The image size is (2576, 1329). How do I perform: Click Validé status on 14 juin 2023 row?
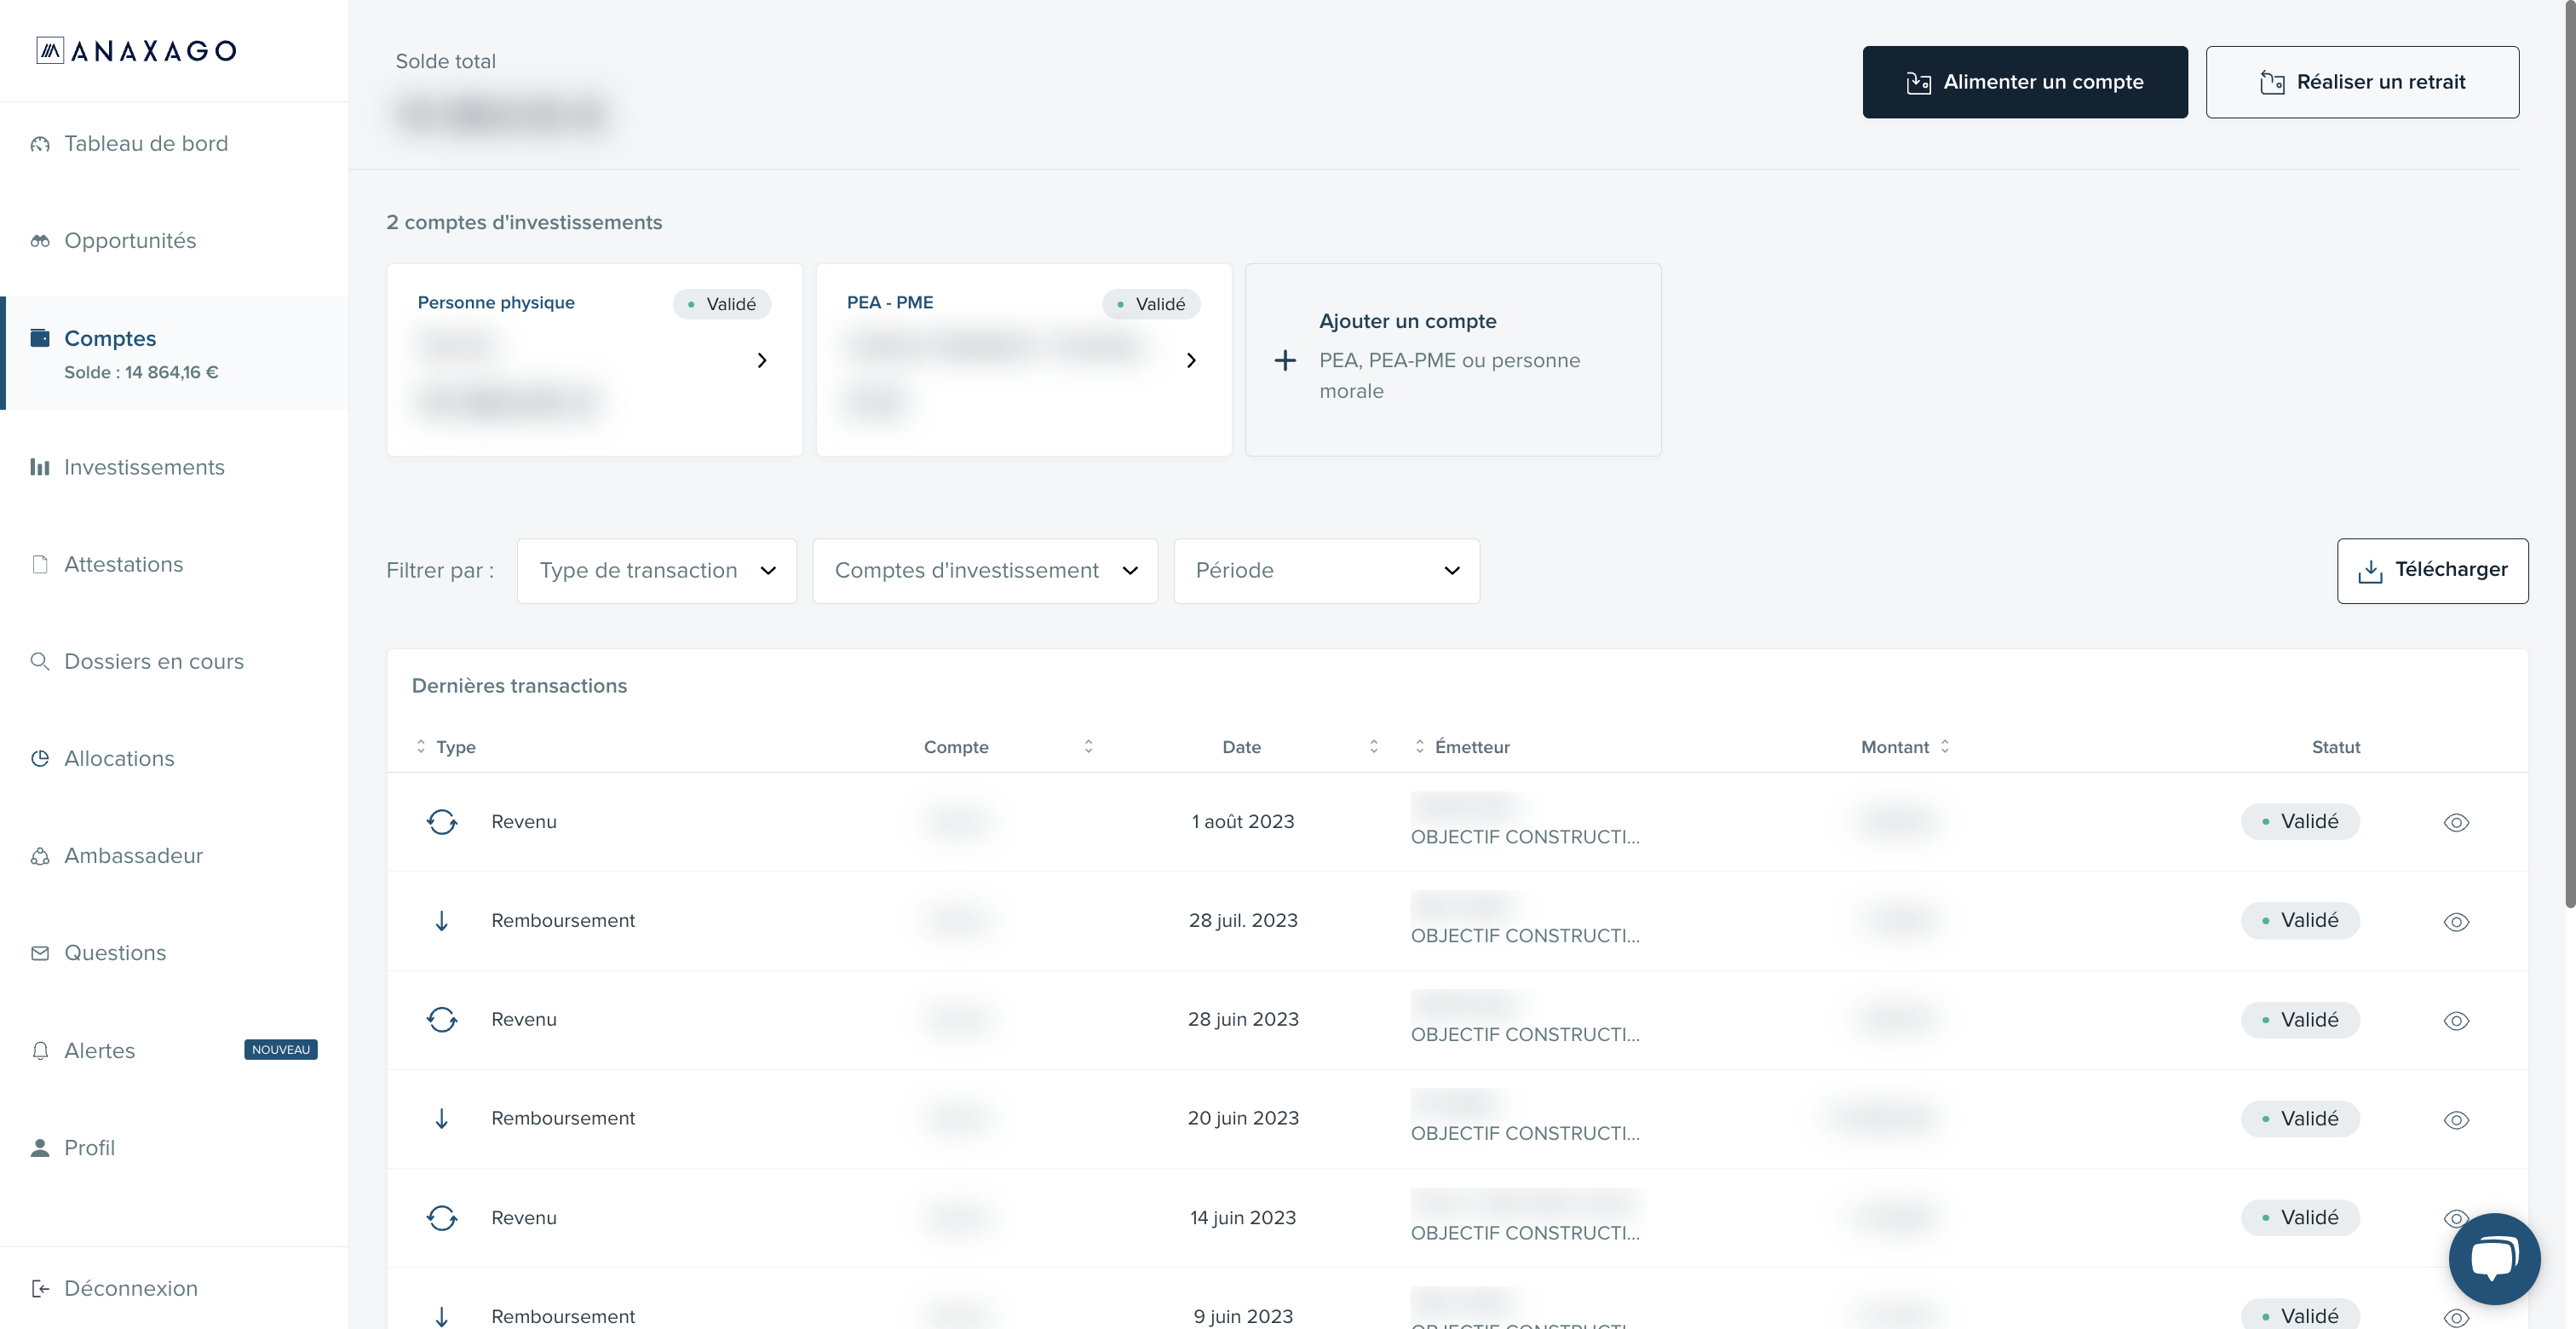point(2299,1218)
